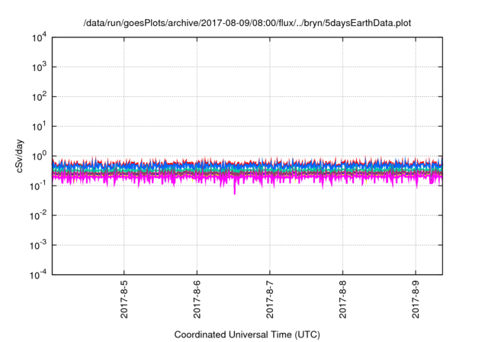Select the 10^4 y-axis label
The width and height of the screenshot is (488, 342).
click(39, 37)
